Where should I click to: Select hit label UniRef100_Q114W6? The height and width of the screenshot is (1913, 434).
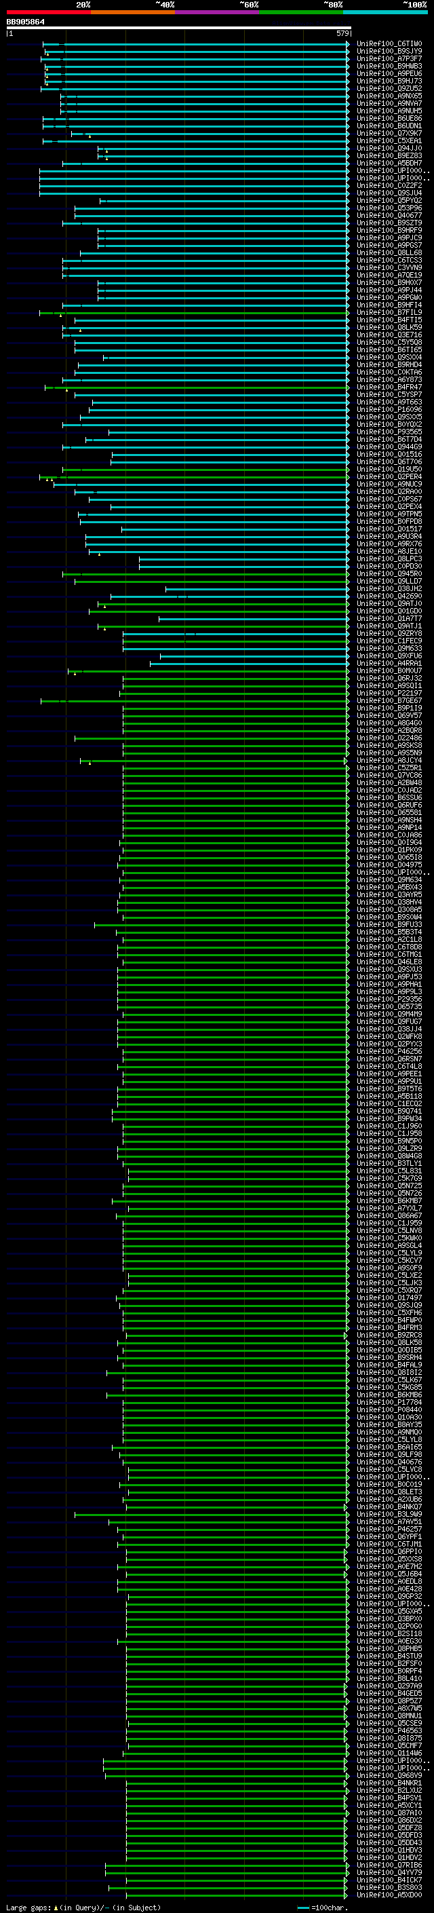click(389, 1754)
